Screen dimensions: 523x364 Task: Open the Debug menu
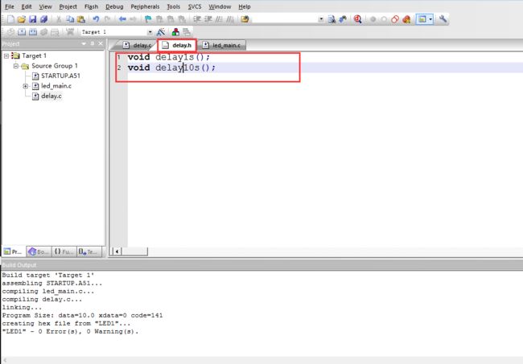[x=114, y=6]
